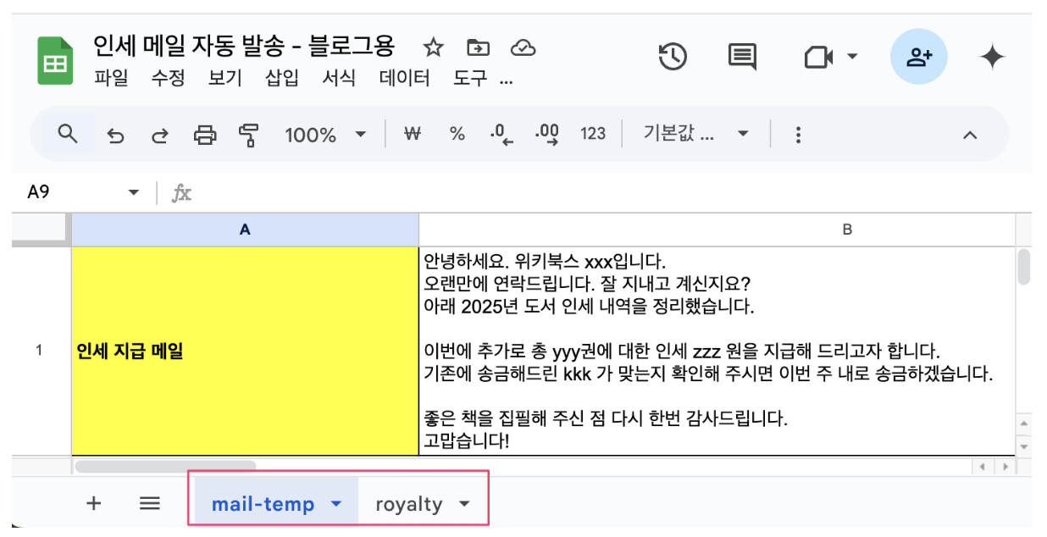Open the 기본값 number format dropdown
1047x537 pixels.
point(695,134)
